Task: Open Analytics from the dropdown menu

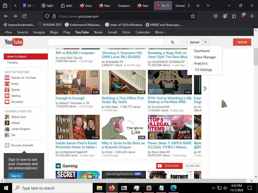Action: point(201,63)
